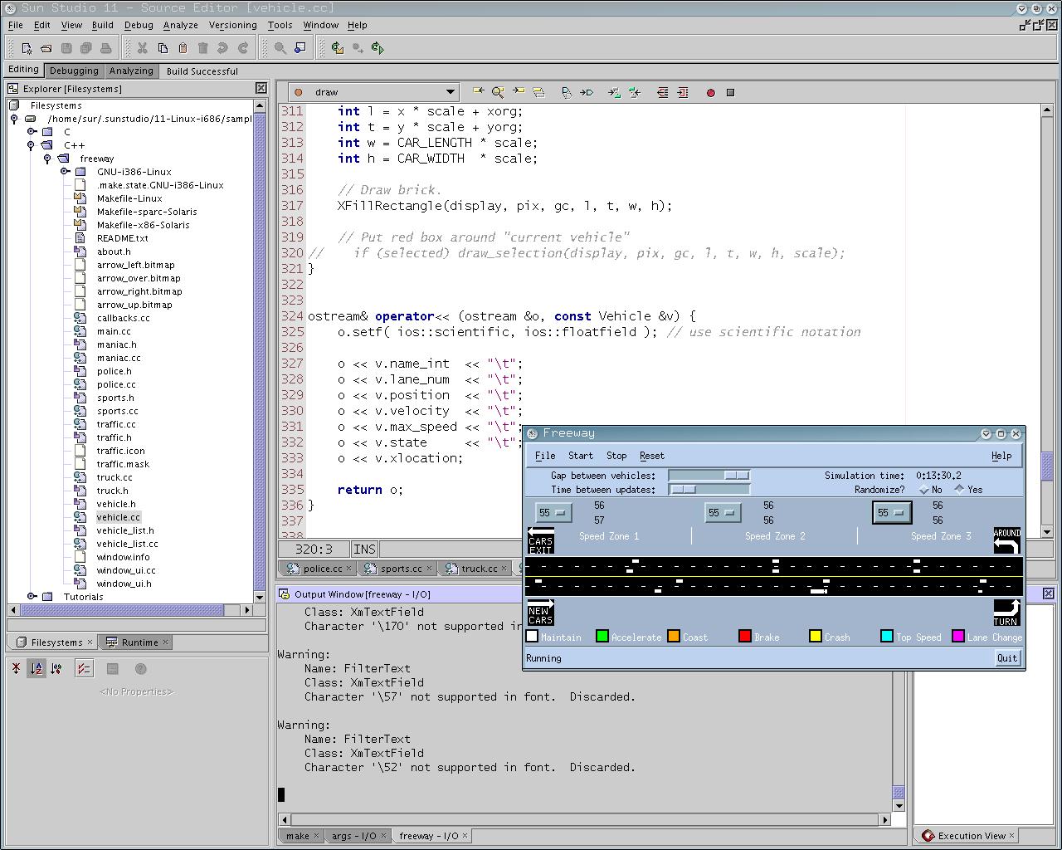Screen dimensions: 1062x850
Task: Click the Time between updates slider
Action: click(x=709, y=490)
